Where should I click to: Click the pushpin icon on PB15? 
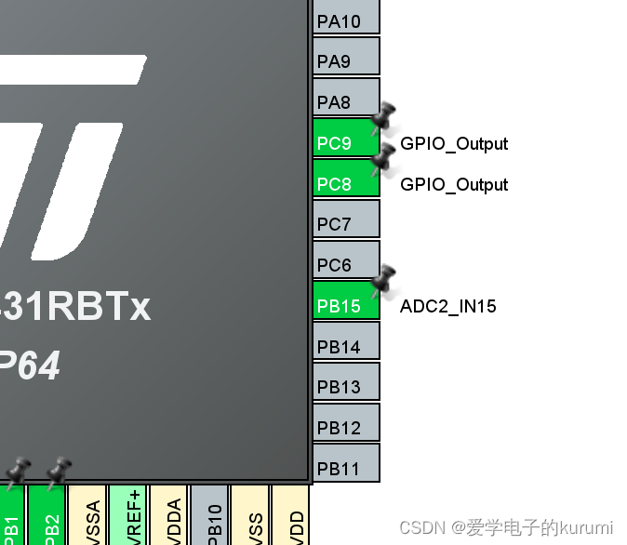[383, 281]
